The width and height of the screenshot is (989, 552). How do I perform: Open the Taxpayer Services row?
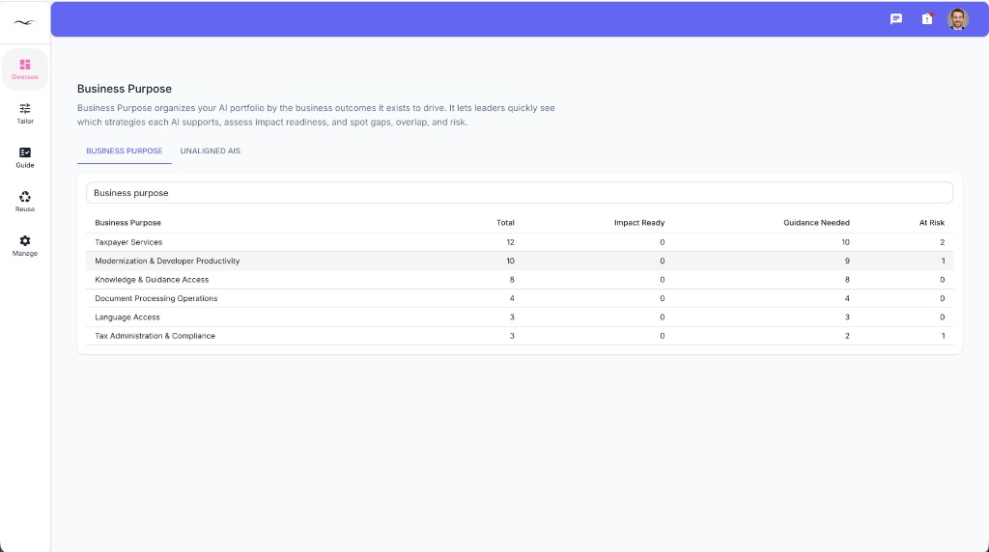[x=519, y=242]
